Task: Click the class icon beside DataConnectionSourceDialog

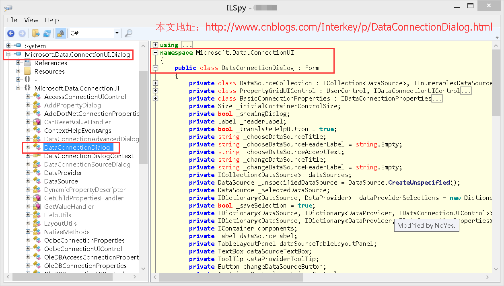Action: tap(37, 164)
